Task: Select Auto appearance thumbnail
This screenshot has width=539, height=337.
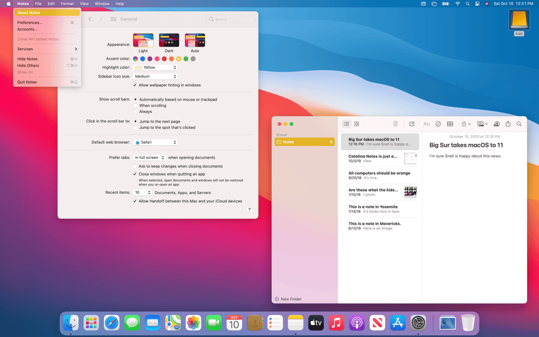Action: click(x=195, y=40)
